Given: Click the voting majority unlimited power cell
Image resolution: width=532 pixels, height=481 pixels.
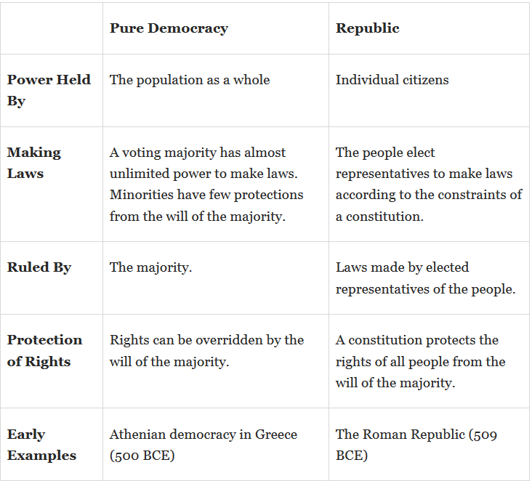Looking at the screenshot, I should click(206, 184).
